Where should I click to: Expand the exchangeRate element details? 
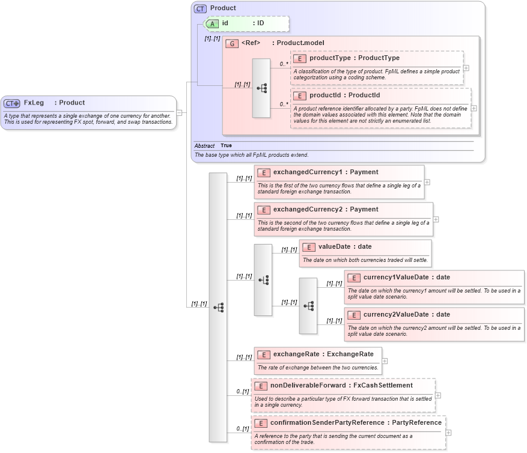tap(385, 361)
